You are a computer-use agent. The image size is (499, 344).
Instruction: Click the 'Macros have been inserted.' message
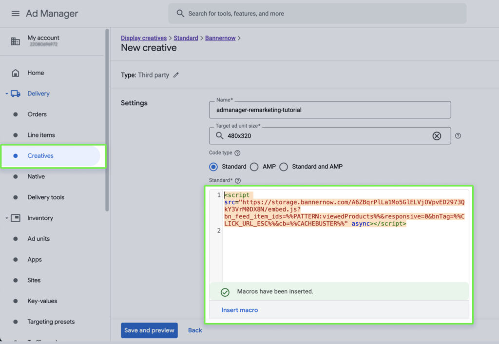point(275,291)
